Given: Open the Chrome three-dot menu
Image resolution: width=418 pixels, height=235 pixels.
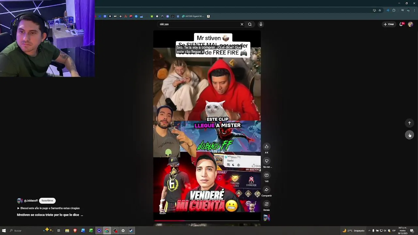Looking at the screenshot, I should coord(414,10).
